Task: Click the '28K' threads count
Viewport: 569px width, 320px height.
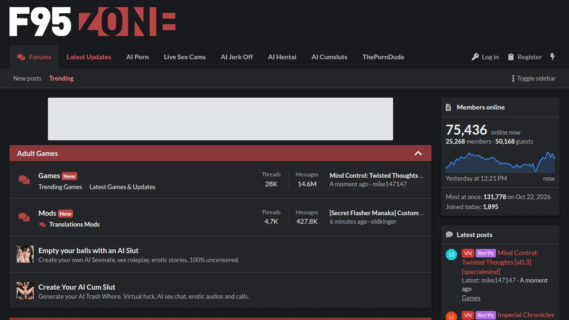Action: (x=271, y=184)
